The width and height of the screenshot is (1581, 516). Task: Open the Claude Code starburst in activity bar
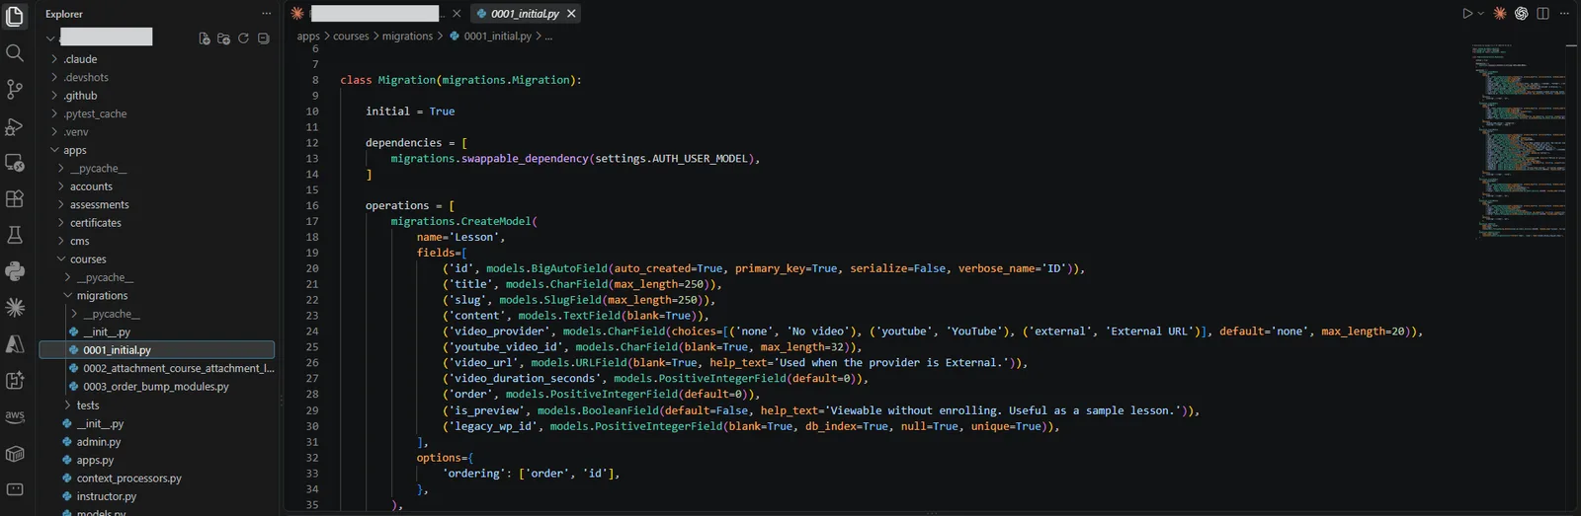(15, 308)
